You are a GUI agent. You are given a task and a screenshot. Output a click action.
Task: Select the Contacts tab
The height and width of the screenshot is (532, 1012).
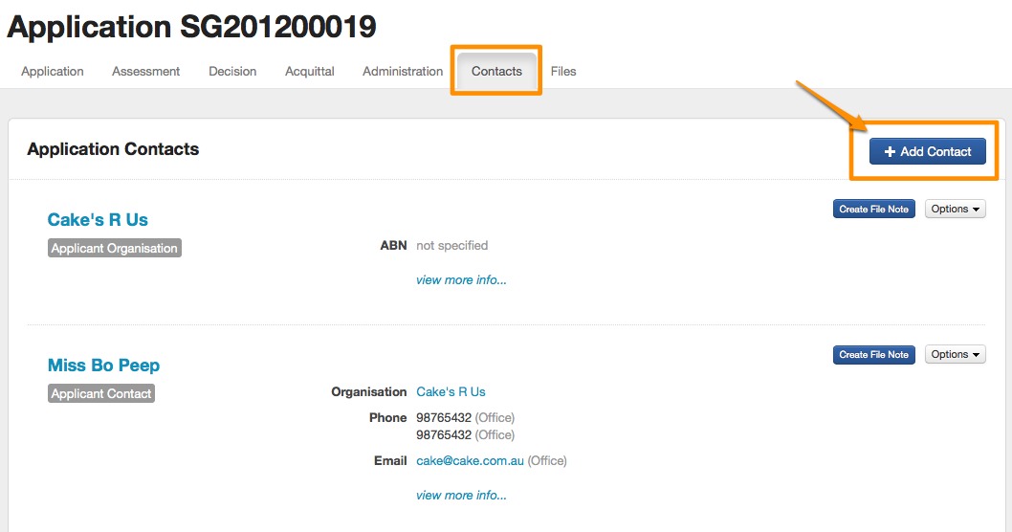(x=496, y=71)
